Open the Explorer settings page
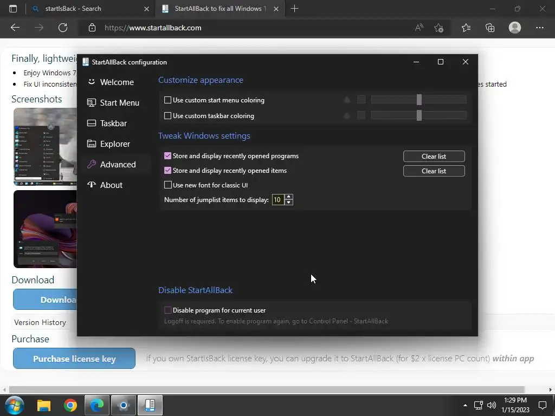This screenshot has height=416, width=555. (115, 144)
